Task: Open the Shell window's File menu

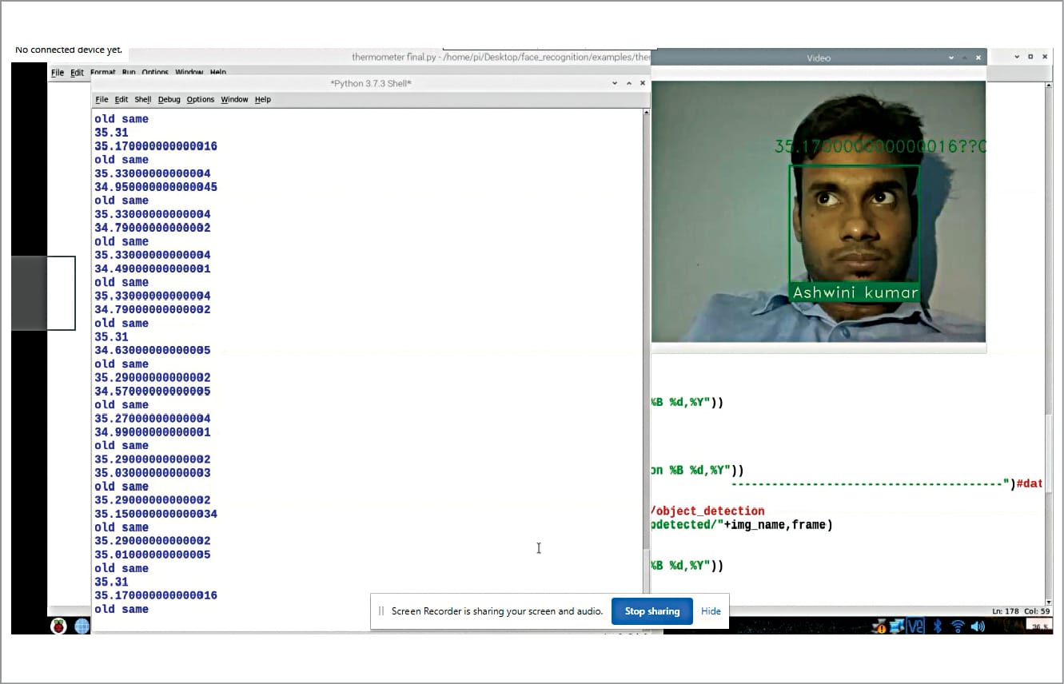Action: [x=102, y=100]
